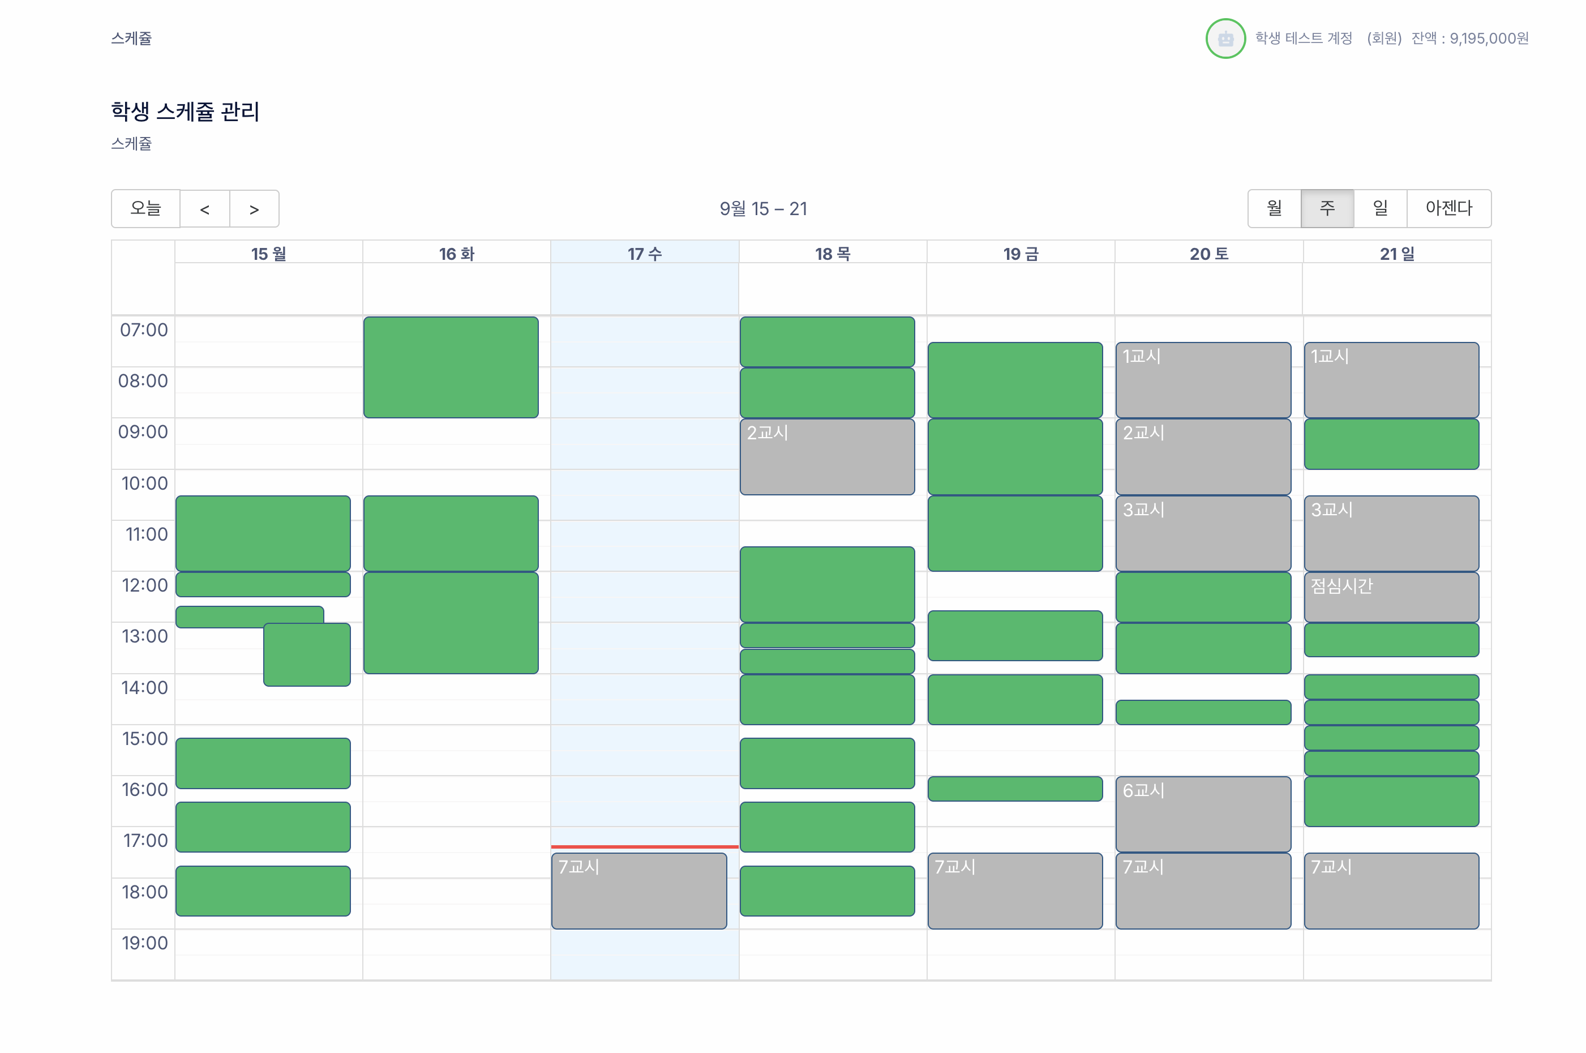Go to next week arrow
The width and height of the screenshot is (1586, 1053).
click(254, 209)
